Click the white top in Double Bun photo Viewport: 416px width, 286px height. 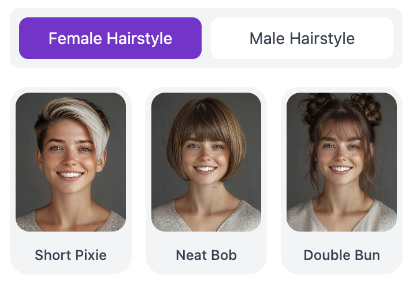[x=341, y=218]
